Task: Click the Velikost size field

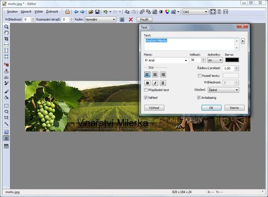Action: 195,60
